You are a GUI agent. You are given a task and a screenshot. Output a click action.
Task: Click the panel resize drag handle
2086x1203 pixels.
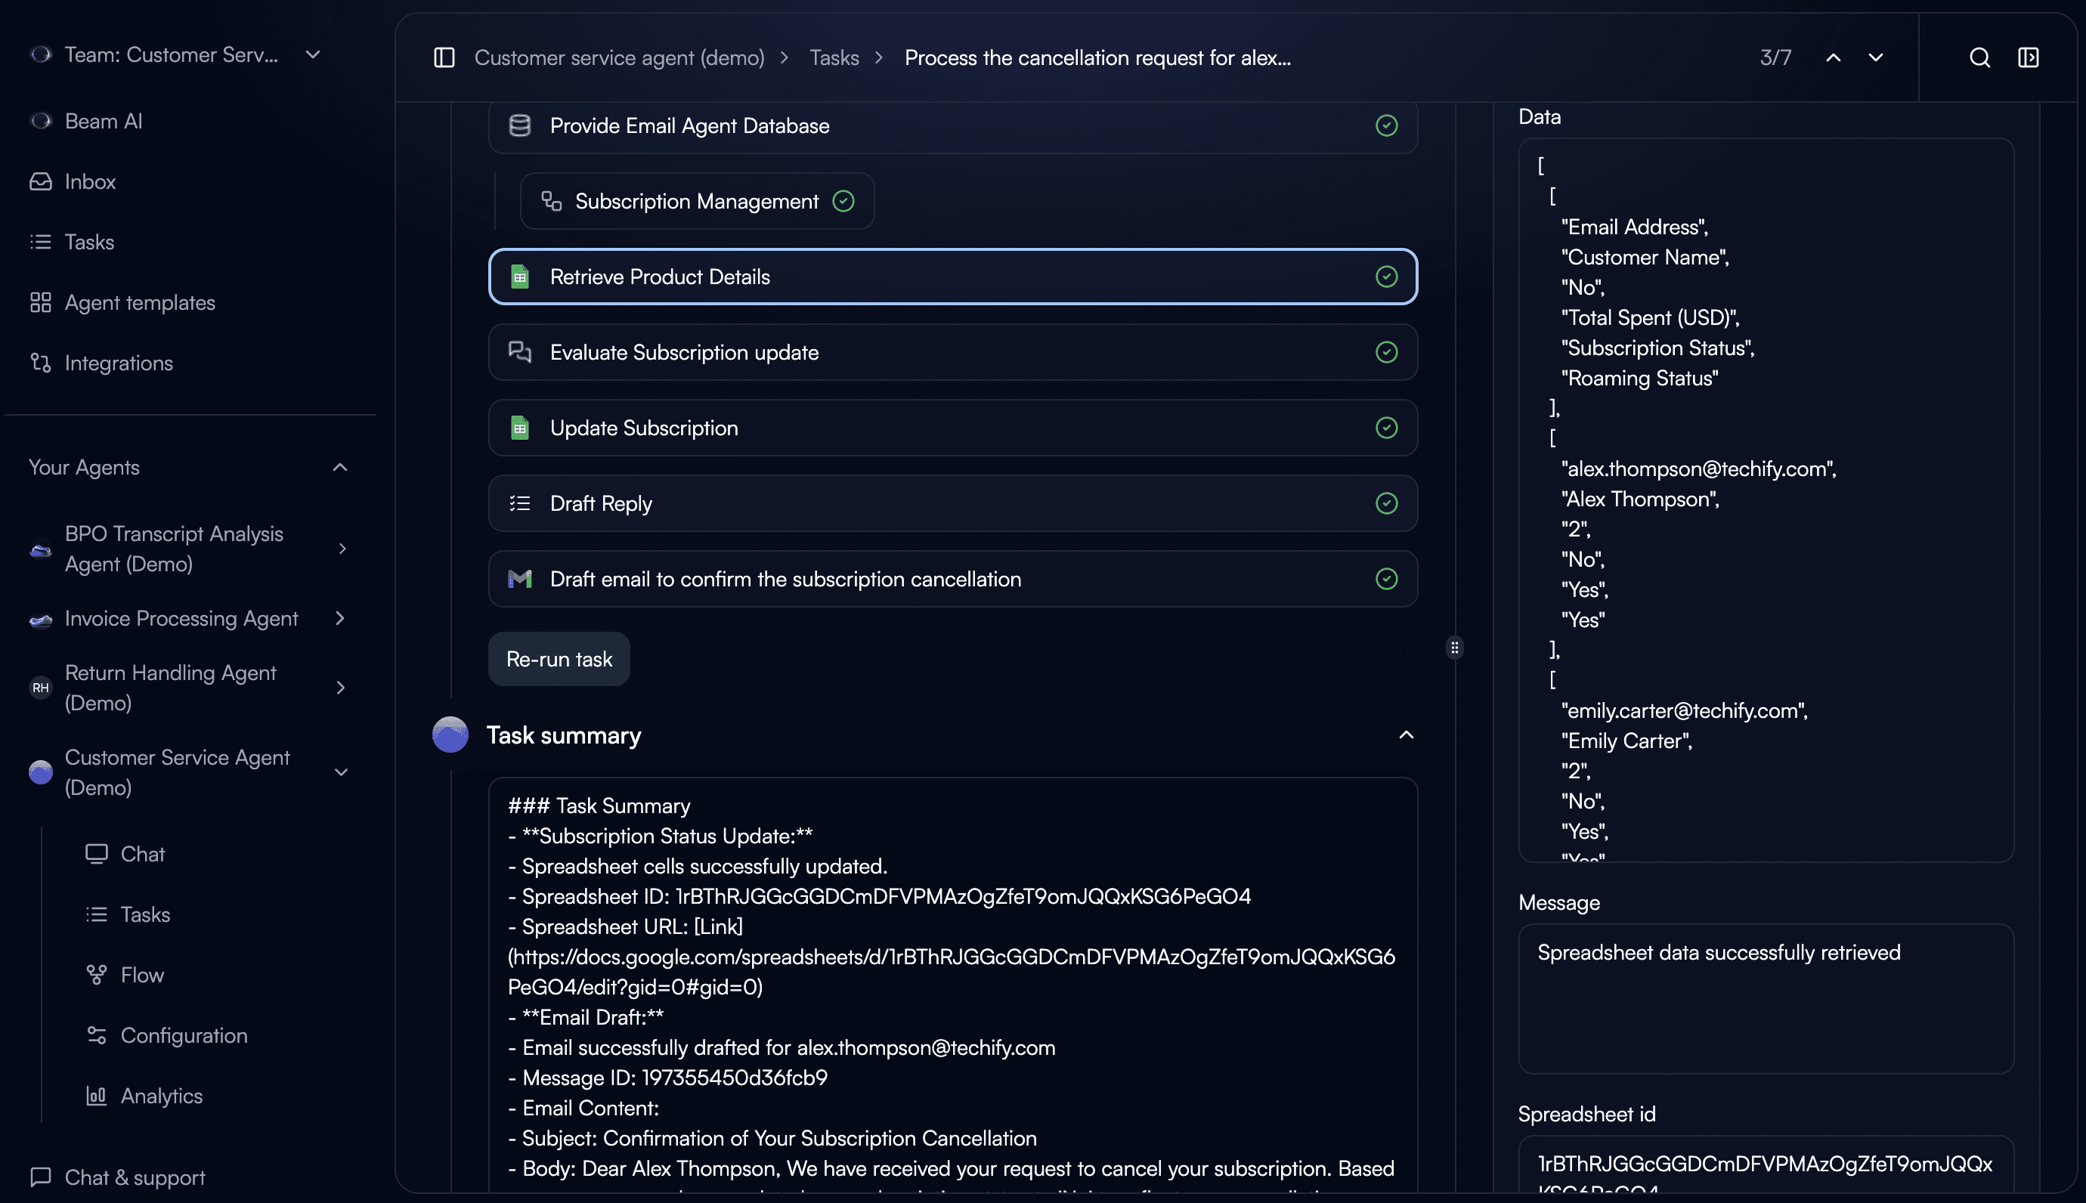(x=1455, y=648)
